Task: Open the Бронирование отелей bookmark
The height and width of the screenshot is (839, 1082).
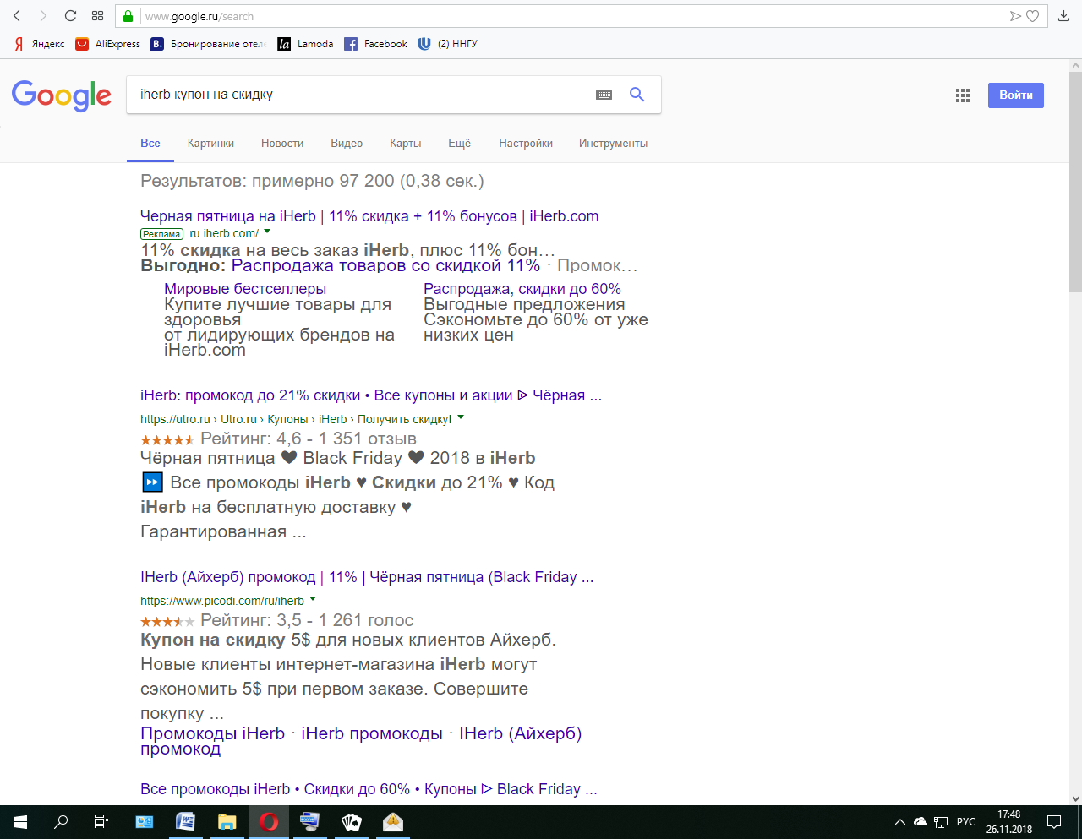Action: [x=208, y=44]
